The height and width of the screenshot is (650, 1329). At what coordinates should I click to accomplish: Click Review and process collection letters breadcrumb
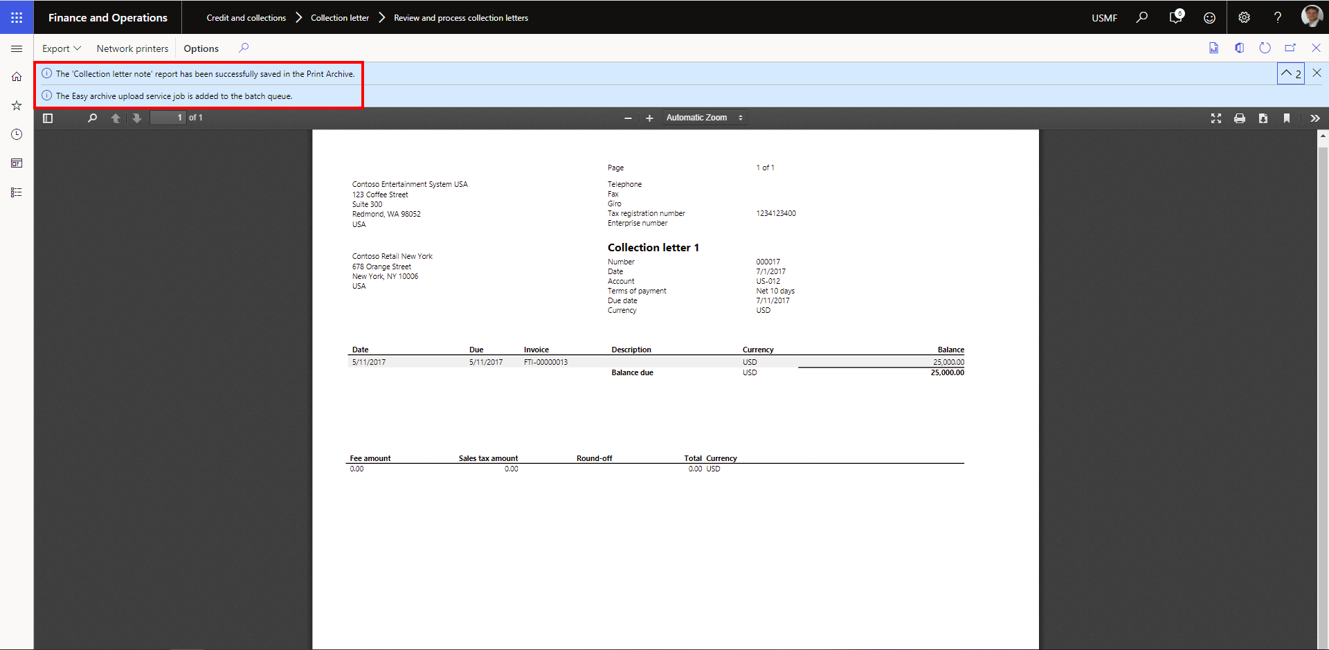[461, 18]
